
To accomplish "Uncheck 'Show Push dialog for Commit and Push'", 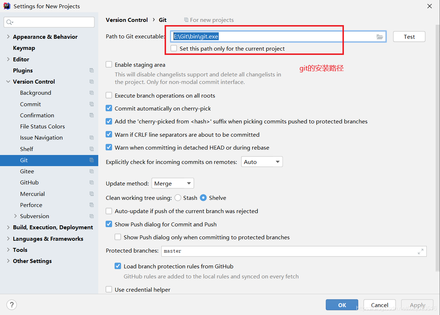I will tap(109, 224).
